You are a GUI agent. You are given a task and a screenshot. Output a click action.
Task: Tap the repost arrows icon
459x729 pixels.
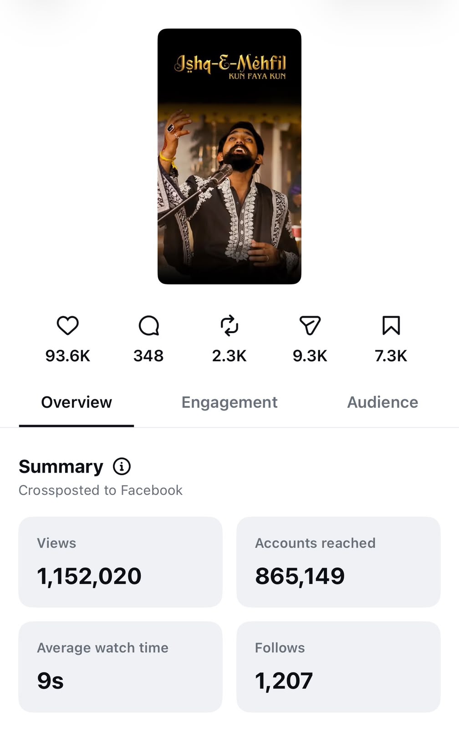point(229,326)
